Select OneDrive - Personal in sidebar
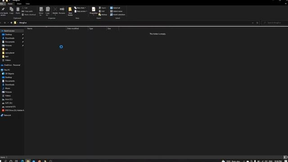 coord(12,65)
